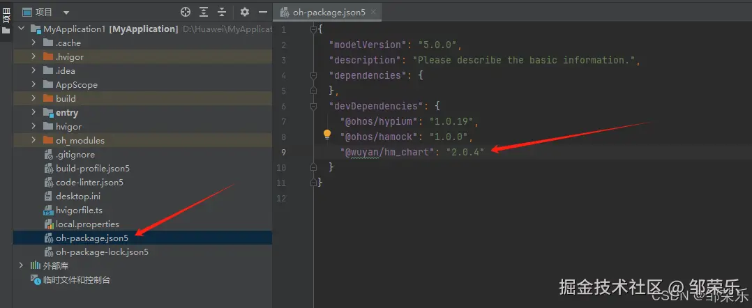
Task: Expand the .cache folder
Action: 33,43
